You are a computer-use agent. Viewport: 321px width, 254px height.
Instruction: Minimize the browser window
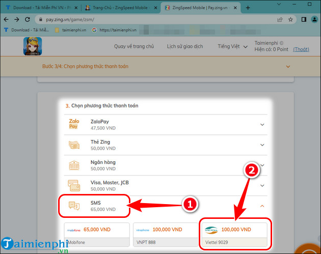coord(295,4)
